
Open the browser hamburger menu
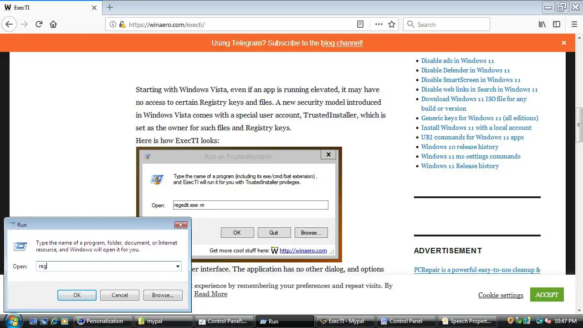574,24
